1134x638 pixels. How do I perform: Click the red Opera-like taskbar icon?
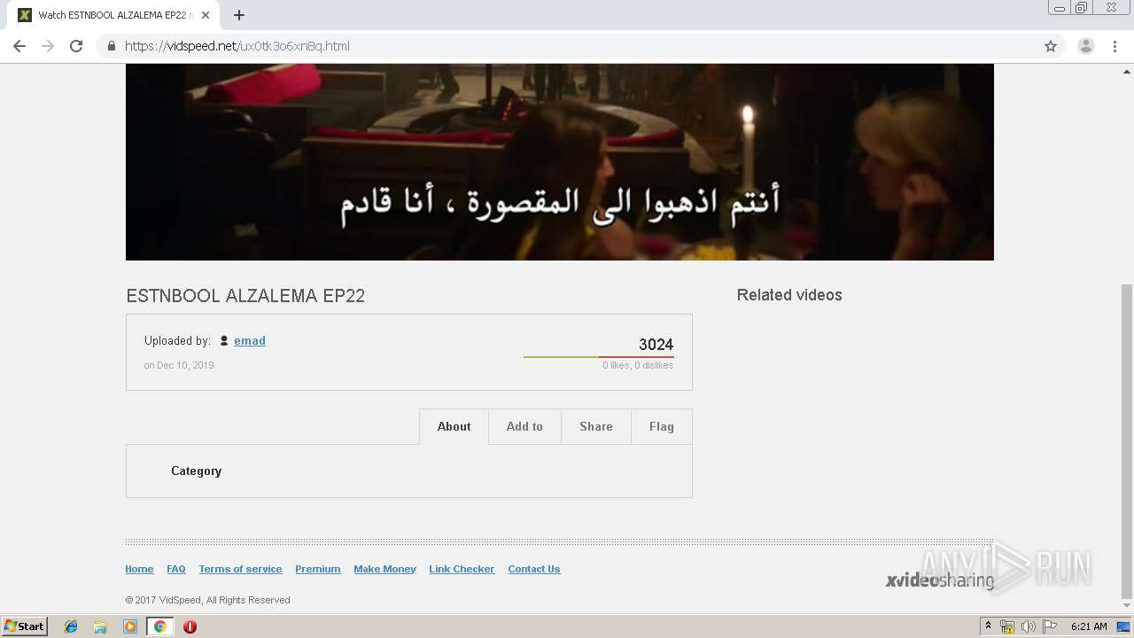[190, 626]
